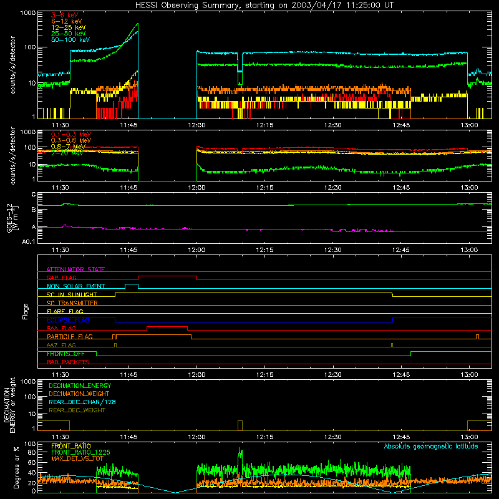
Task: Click the SAA_FLAG label
Action: [x=61, y=328]
